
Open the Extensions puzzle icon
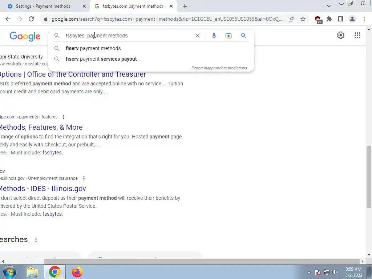[329, 19]
